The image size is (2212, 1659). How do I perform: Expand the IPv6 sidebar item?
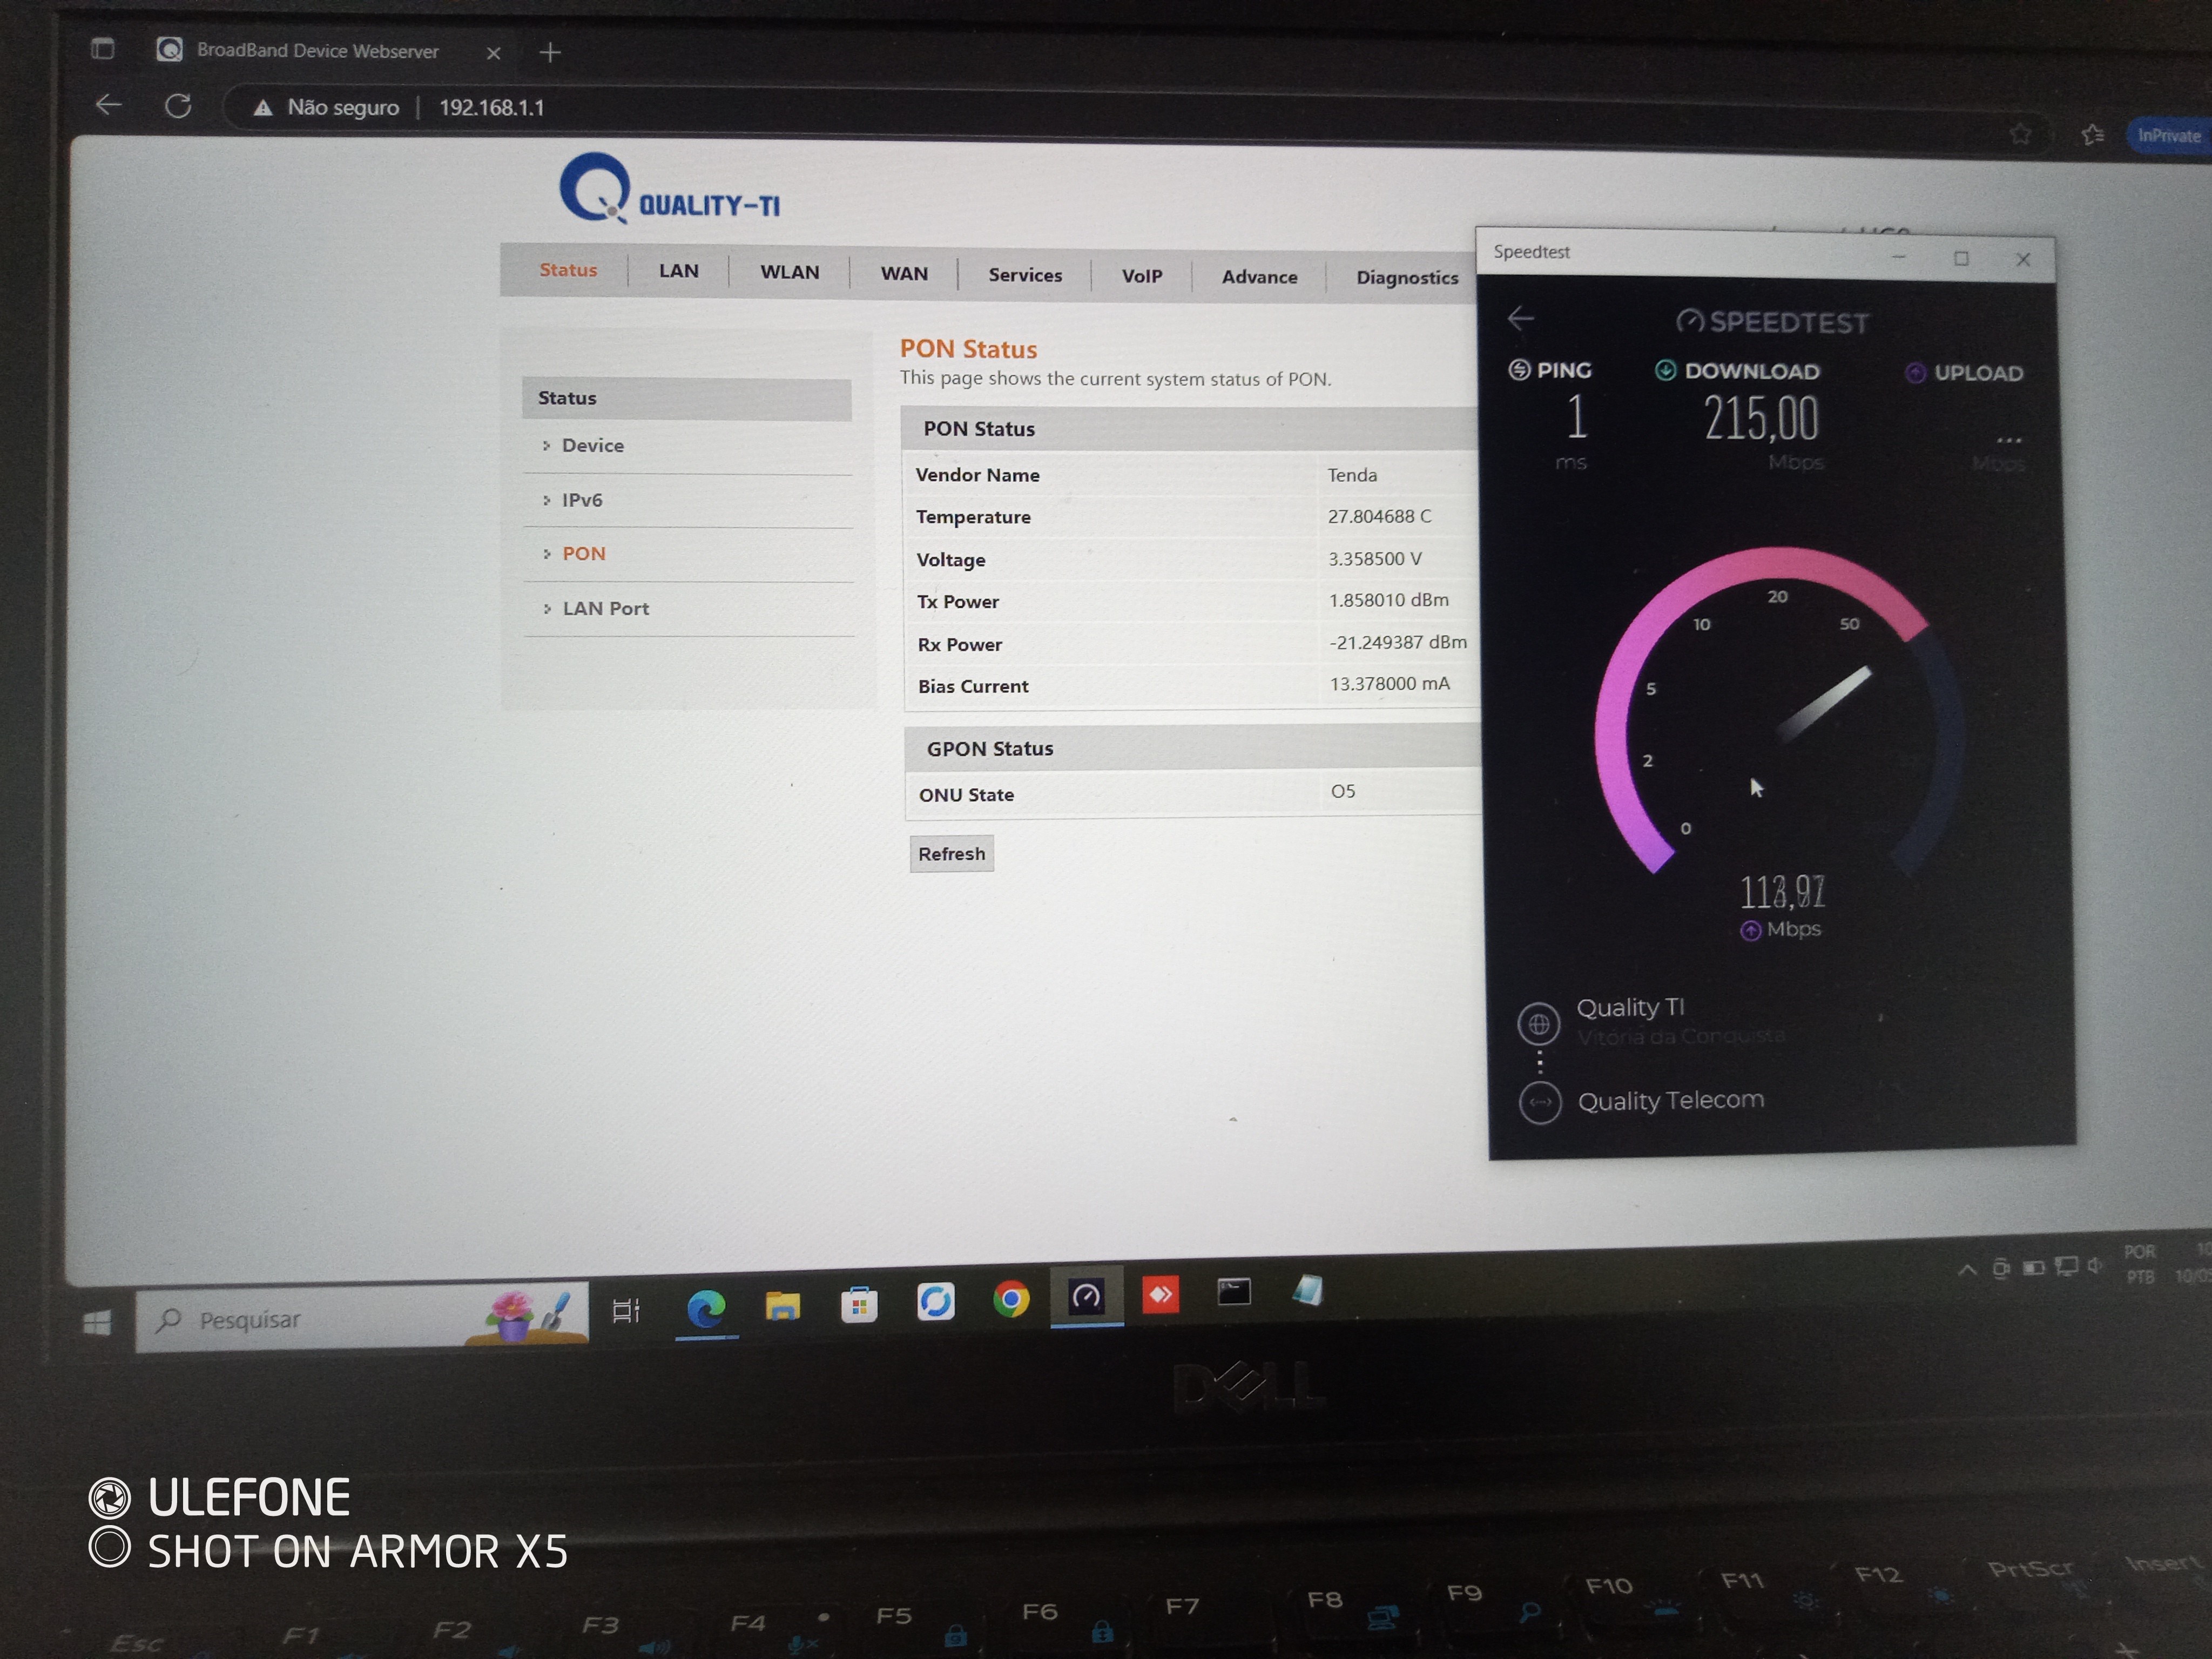581,500
